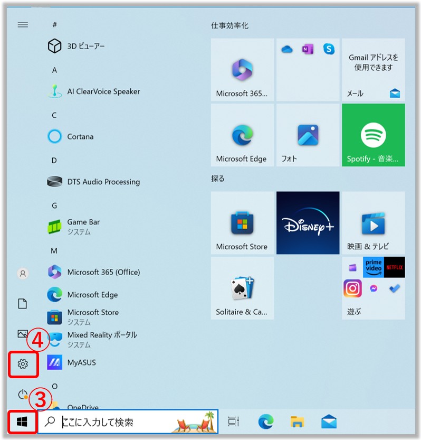This screenshot has height=440, width=421.
Task: Click the Instagram icon in 遊ぶ folder
Action: click(x=352, y=288)
